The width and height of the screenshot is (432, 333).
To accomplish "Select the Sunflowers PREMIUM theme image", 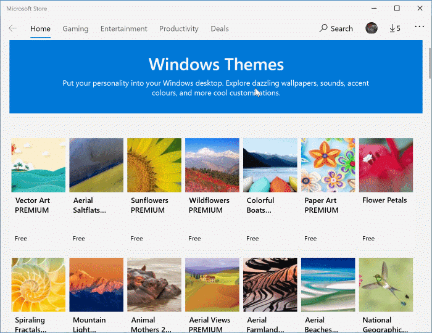I will point(154,165).
